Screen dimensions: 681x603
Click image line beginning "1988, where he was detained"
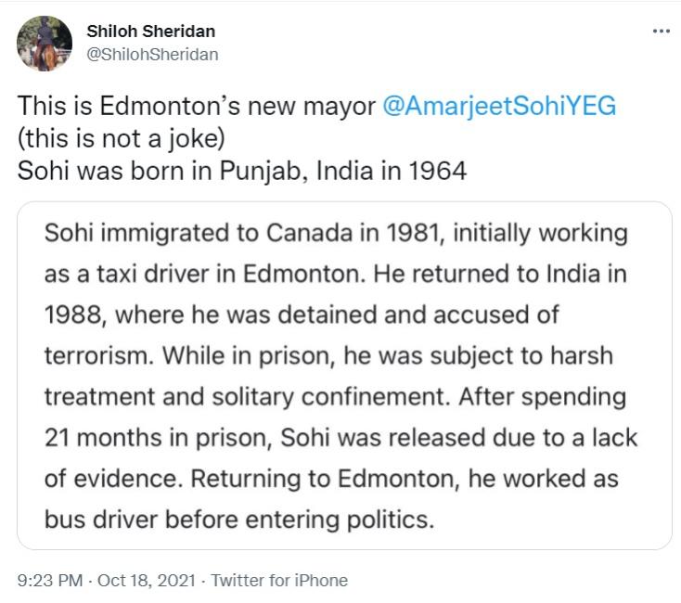[302, 315]
